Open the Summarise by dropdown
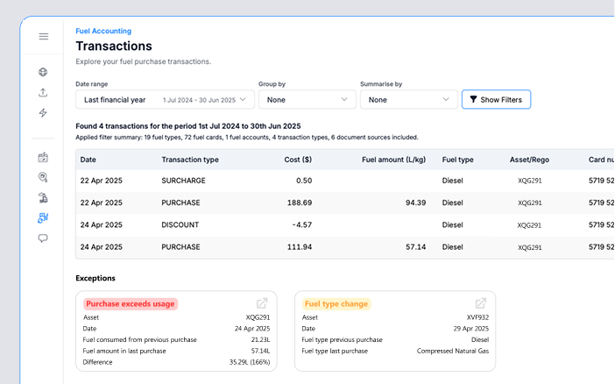The width and height of the screenshot is (615, 384). (x=408, y=100)
